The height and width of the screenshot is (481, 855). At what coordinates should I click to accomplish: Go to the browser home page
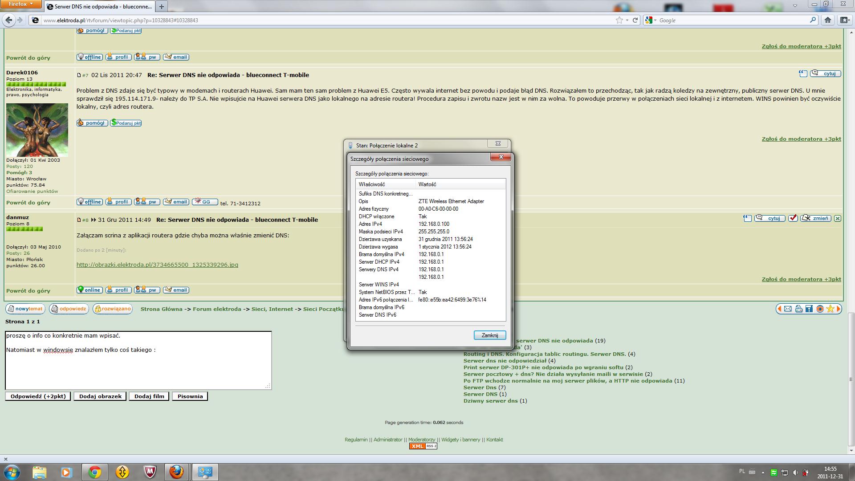coord(828,20)
